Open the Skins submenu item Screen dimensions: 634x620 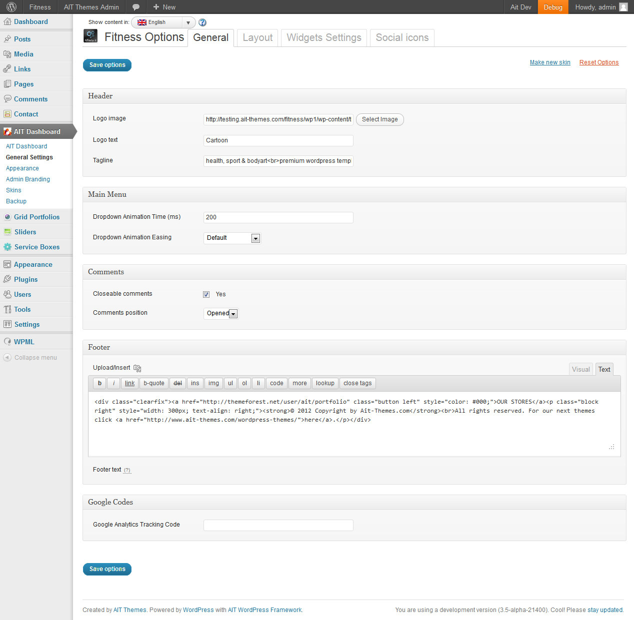13,190
